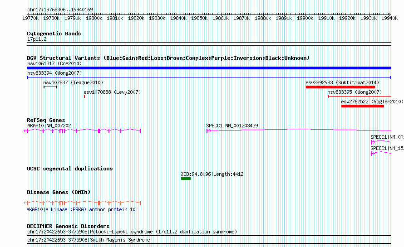Screen dimensions: 404x247
Task: Click the 17p11.2 band label
Action: [37, 39]
